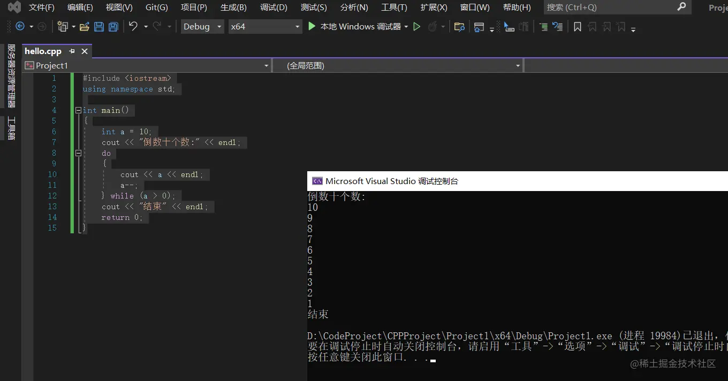The width and height of the screenshot is (728, 381).
Task: Open the 窗口(W) menu
Action: (x=475, y=7)
